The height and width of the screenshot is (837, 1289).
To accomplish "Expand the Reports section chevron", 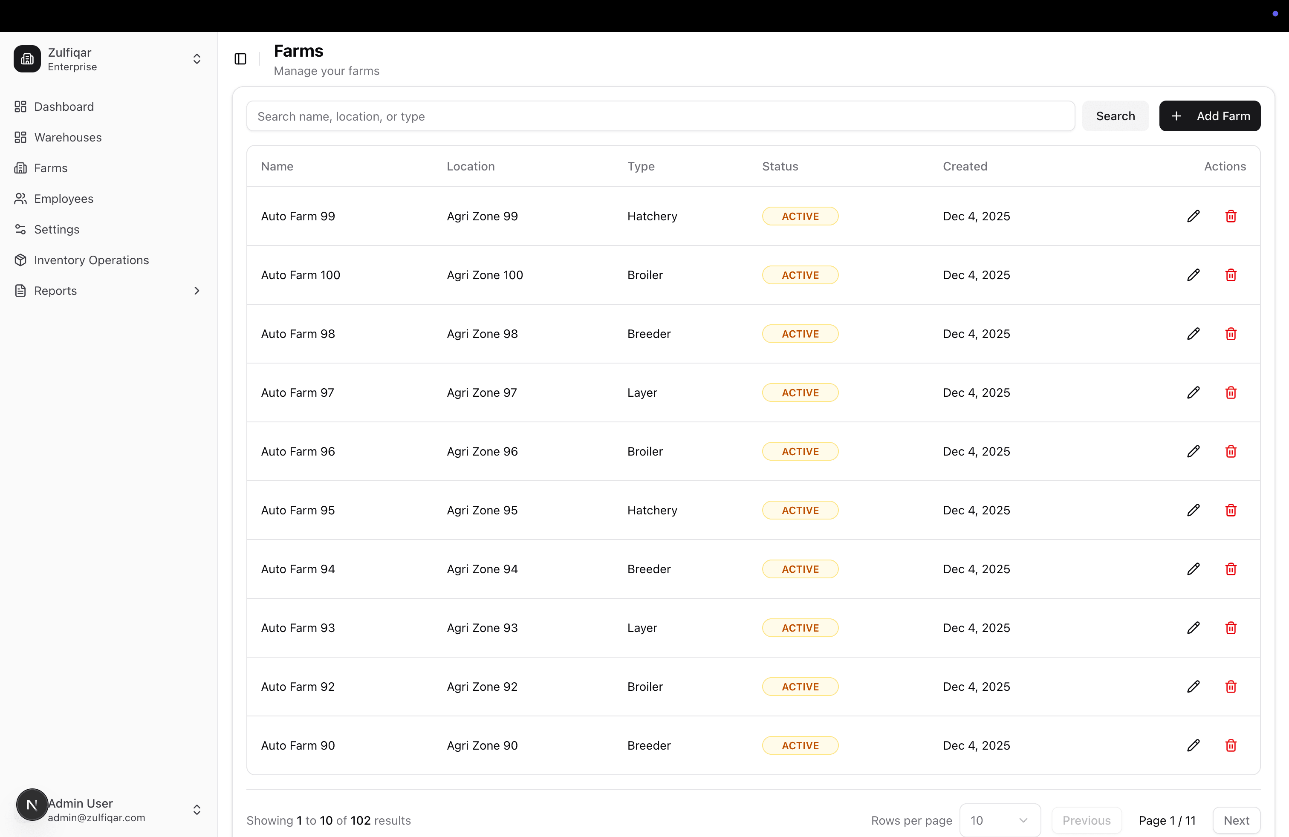I will coord(197,291).
